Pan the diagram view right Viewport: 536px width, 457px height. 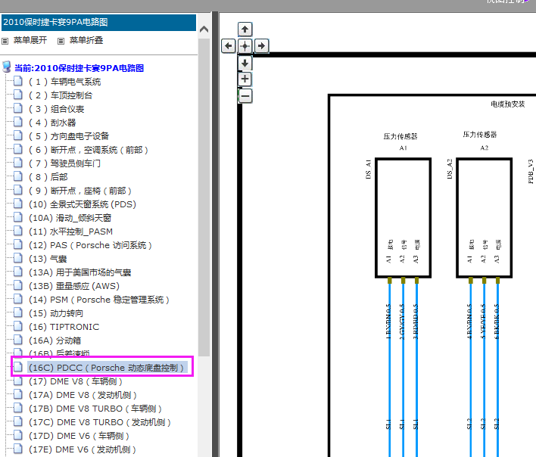tap(261, 45)
